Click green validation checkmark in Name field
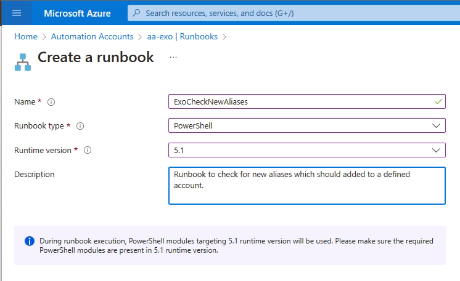The height and width of the screenshot is (281, 460). point(437,101)
